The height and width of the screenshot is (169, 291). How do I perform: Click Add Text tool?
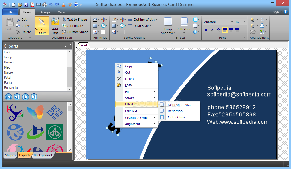[55, 25]
